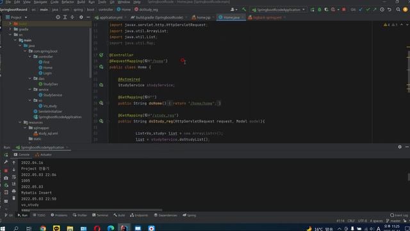Viewport: 410px width, 231px height.
Task: Click the 'controller' breadcrumb in navigation bar
Action: tap(106, 10)
